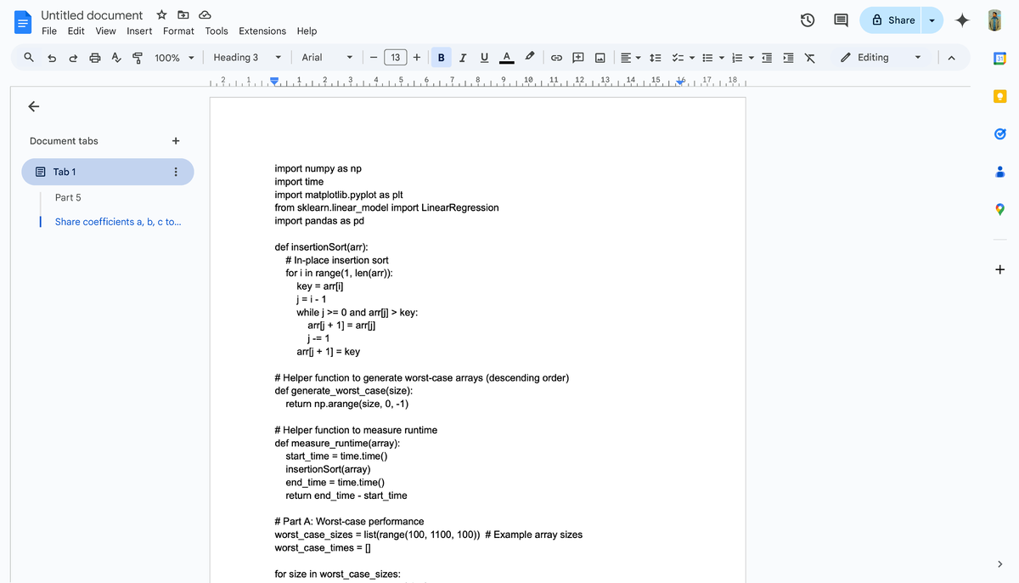This screenshot has height=583, width=1019.
Task: Open Google Keep side panel
Action: (x=999, y=95)
